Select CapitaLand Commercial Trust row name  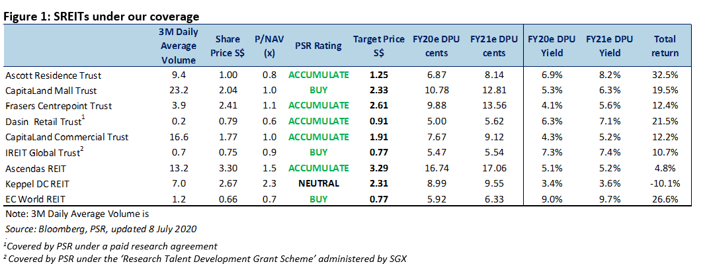pyautogui.click(x=67, y=137)
